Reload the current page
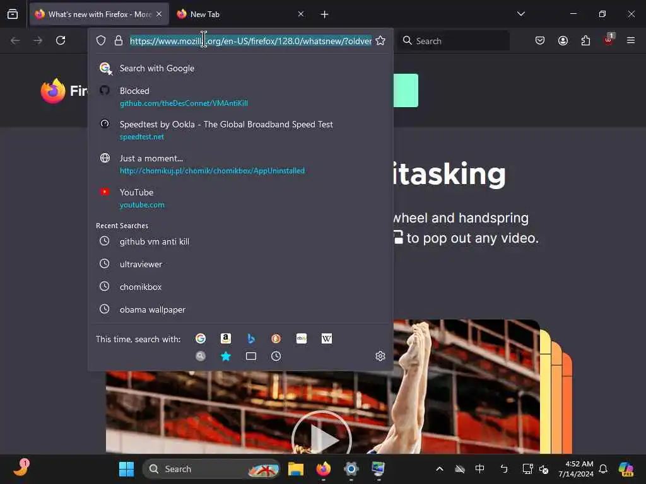The height and width of the screenshot is (484, 646). click(61, 40)
